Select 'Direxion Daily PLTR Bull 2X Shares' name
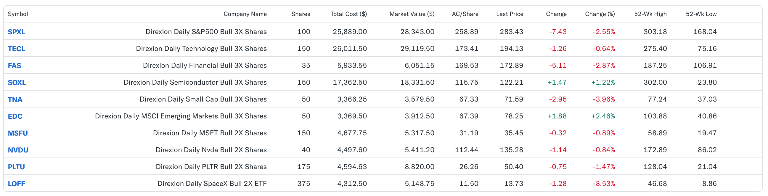This screenshot has height=196, width=768. [x=211, y=167]
